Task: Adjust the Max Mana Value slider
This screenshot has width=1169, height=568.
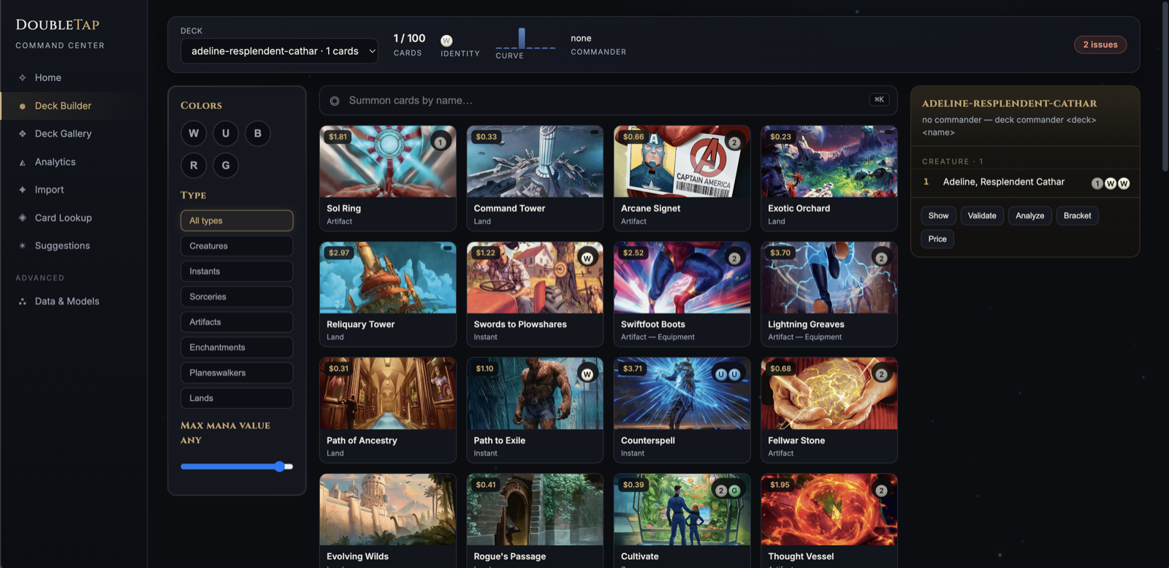Action: [237, 467]
